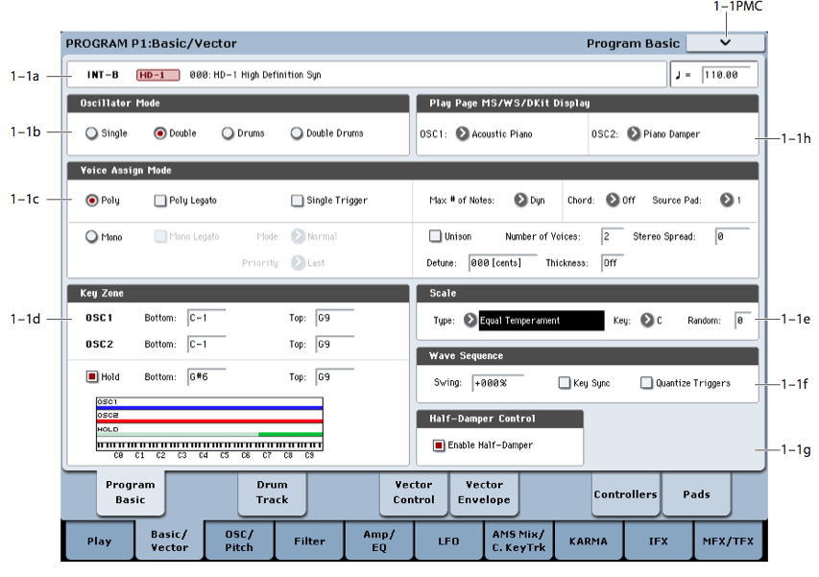This screenshot has height=577, width=819.
Task: Select Double oscillator mode
Action: tap(159, 133)
